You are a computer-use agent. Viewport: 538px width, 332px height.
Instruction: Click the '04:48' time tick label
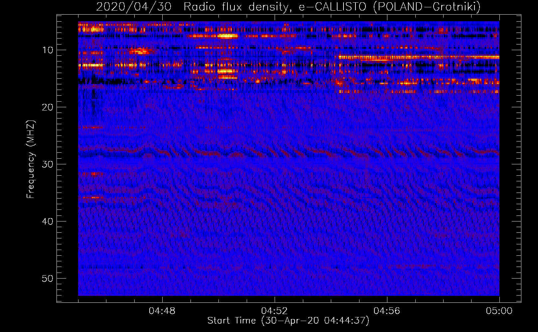[x=162, y=311]
